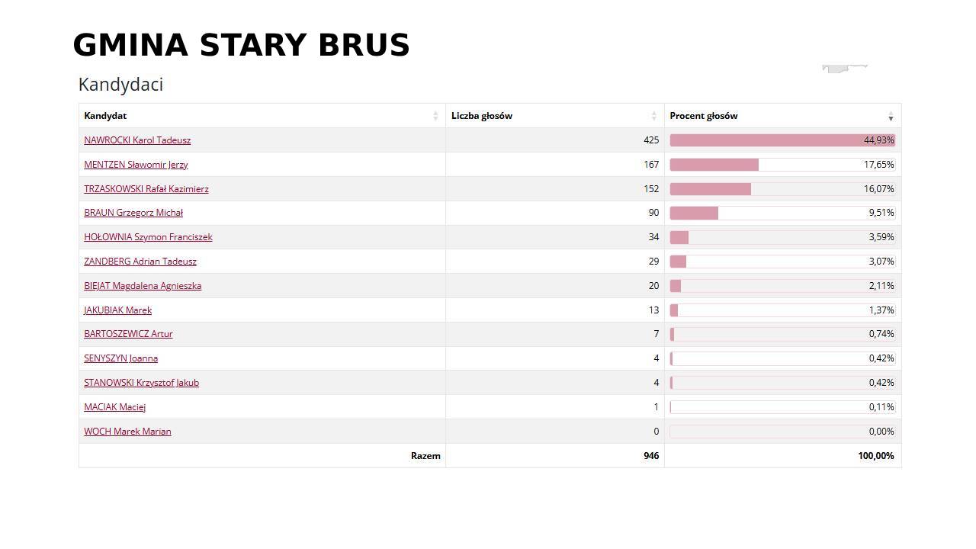Toggle Procent głosów sort direction arrow

tap(890, 116)
